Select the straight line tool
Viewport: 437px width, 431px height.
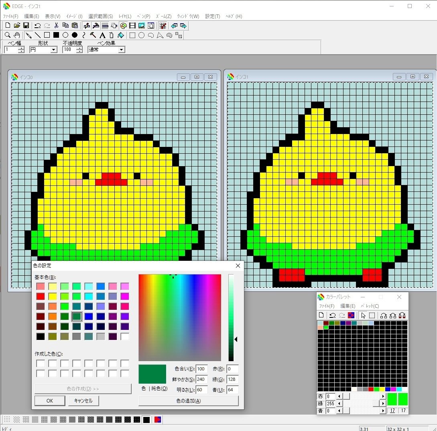38,35
